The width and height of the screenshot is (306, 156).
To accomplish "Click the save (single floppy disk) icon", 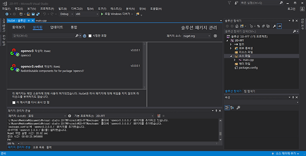I will pos(33,14).
